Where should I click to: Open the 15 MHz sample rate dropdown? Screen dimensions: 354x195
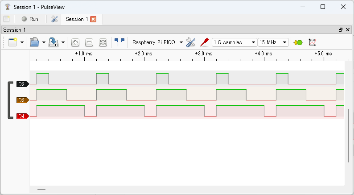click(x=273, y=42)
